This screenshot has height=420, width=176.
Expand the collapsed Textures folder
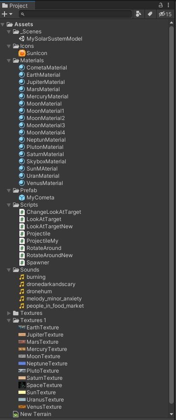click(9, 313)
